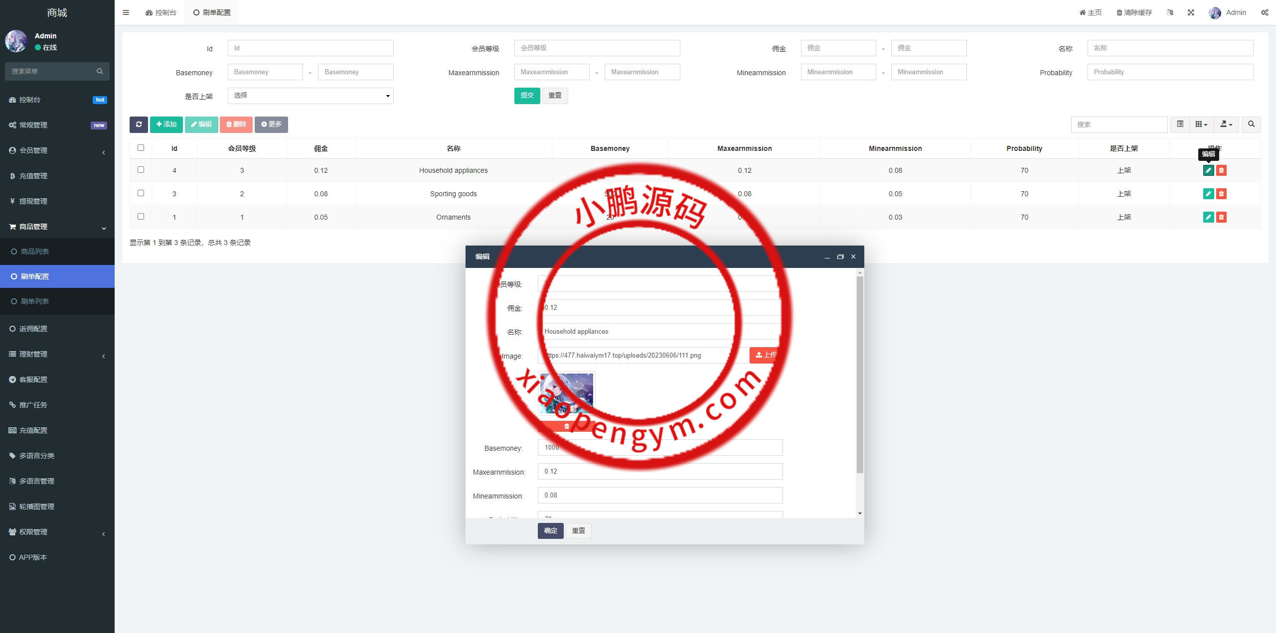The image size is (1276, 633).
Task: Click 清除缓存 clear cache in top bar
Action: 1134,12
